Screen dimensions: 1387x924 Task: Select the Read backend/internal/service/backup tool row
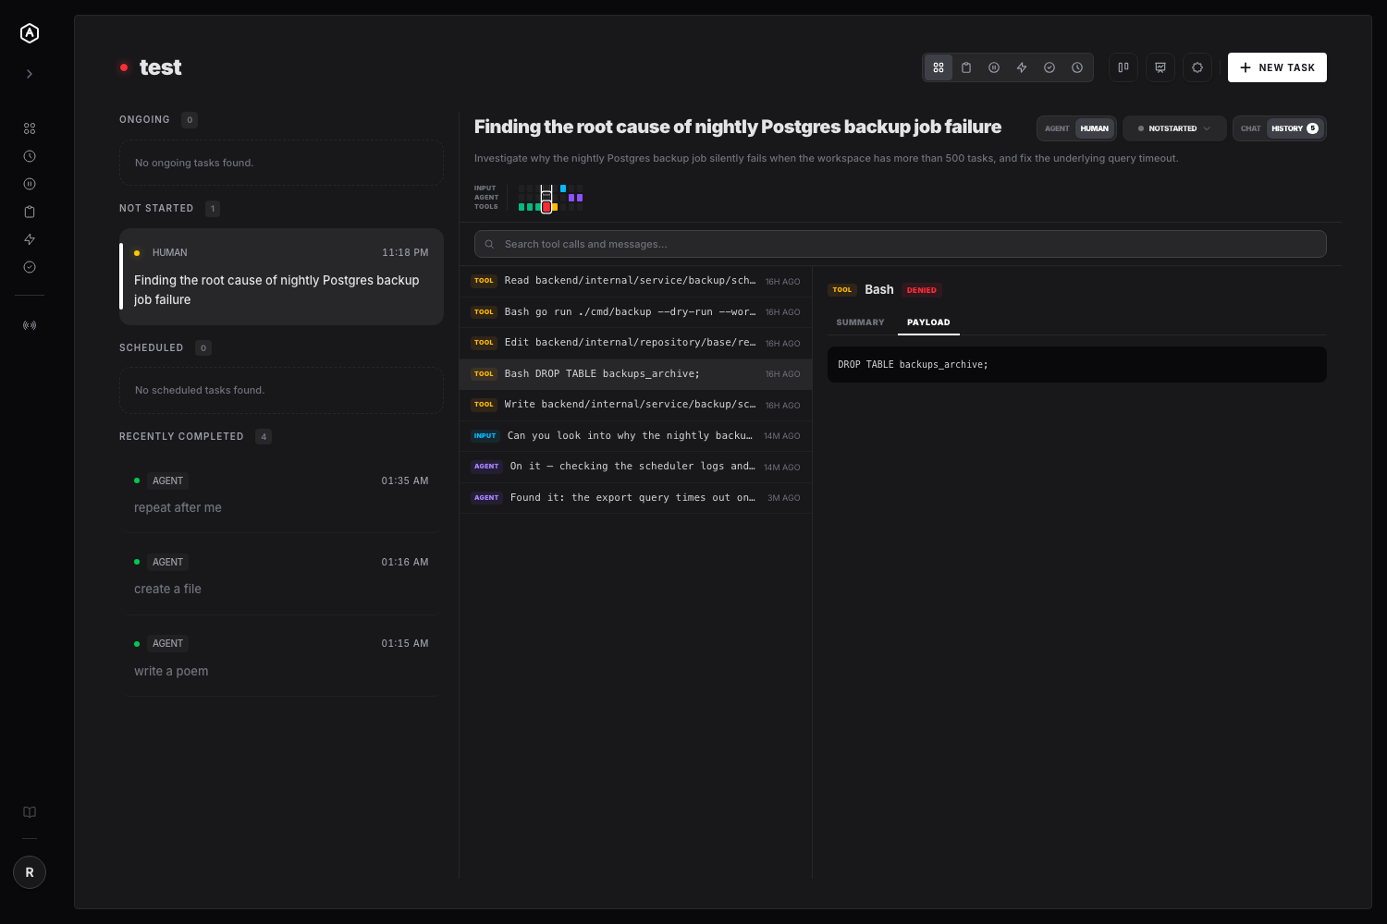point(636,281)
